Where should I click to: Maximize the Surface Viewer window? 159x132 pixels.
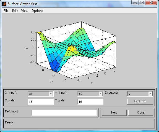142,2
